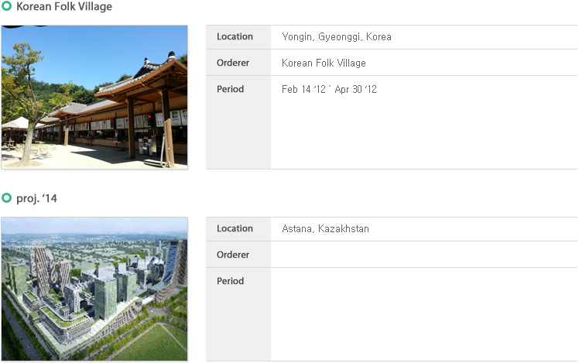The width and height of the screenshot is (579, 363).
Task: Select the 'Yongin, Gyeonggi, Korea' location text
Action: point(337,36)
